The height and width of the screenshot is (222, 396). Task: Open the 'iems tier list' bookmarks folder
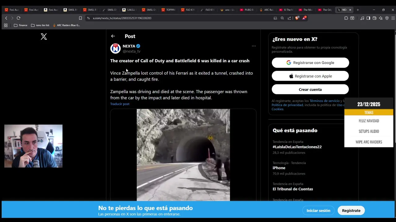[x=40, y=25]
